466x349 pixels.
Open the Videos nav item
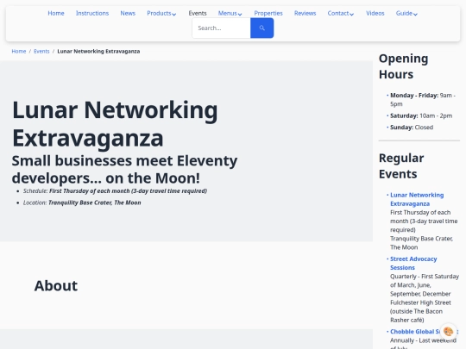tap(375, 13)
